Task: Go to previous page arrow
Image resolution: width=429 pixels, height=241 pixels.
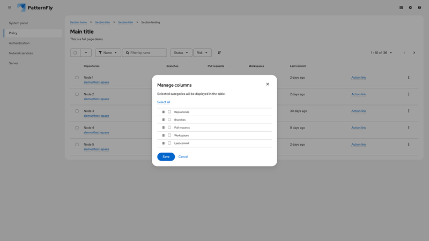Action: 404,52
